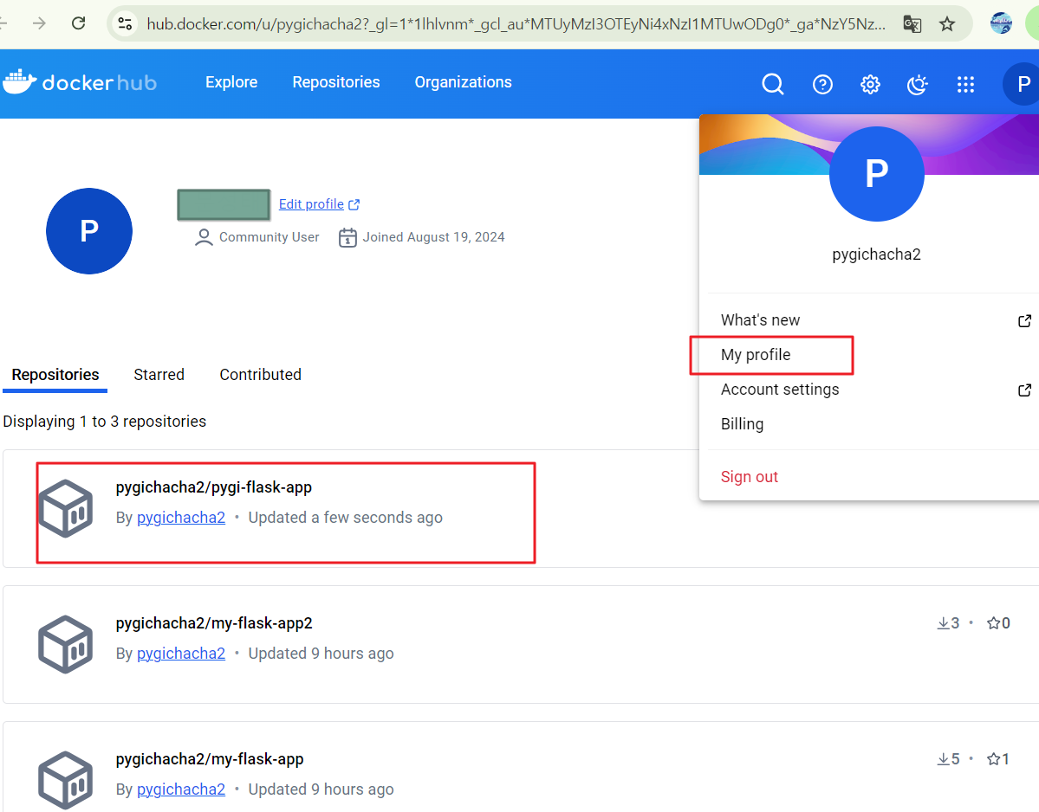Image resolution: width=1039 pixels, height=812 pixels.
Task: Toggle the dark mode theme icon
Action: (x=917, y=84)
